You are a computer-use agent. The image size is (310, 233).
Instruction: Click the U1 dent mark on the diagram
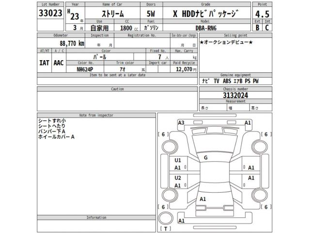point(178,160)
